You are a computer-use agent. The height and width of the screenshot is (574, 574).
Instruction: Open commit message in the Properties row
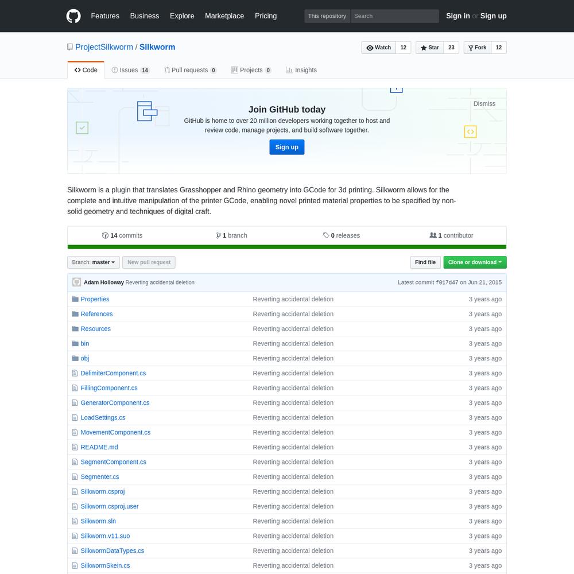[x=293, y=299]
